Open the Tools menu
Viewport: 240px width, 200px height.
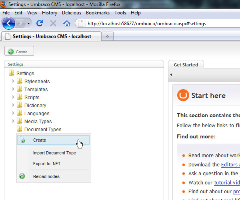point(120,13)
